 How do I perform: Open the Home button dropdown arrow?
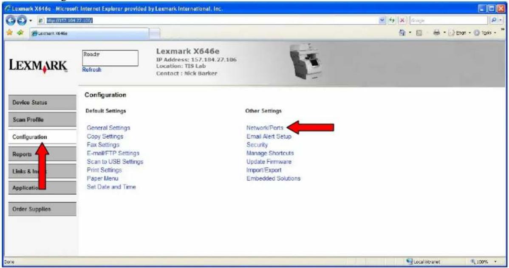pos(410,33)
